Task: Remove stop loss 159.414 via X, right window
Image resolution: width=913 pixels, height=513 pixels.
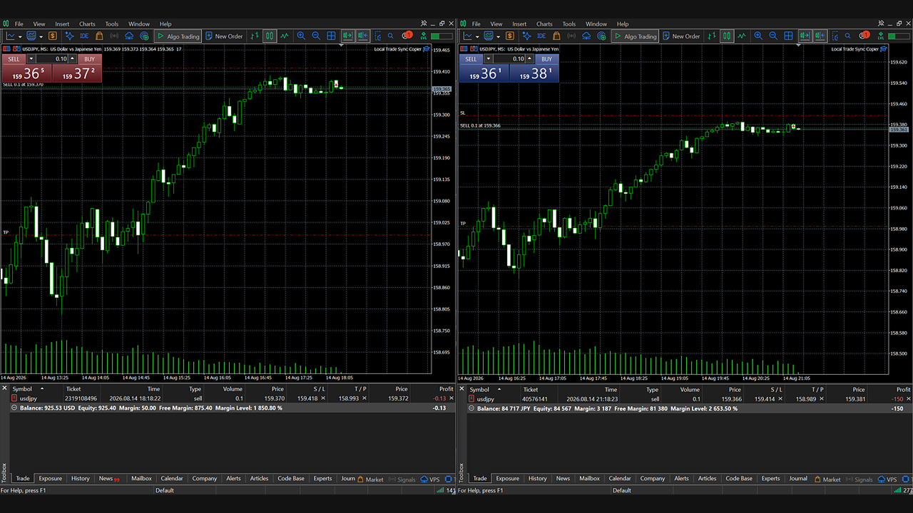Action: 780,398
